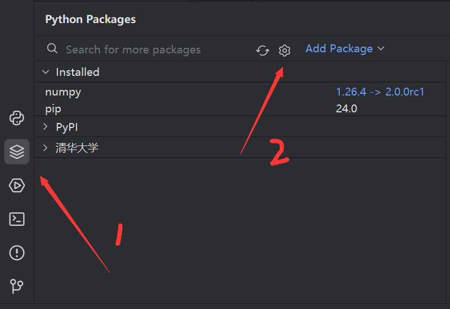Screen dimensions: 450x309
Task: Click the search magnifier icon
Action: (x=52, y=49)
